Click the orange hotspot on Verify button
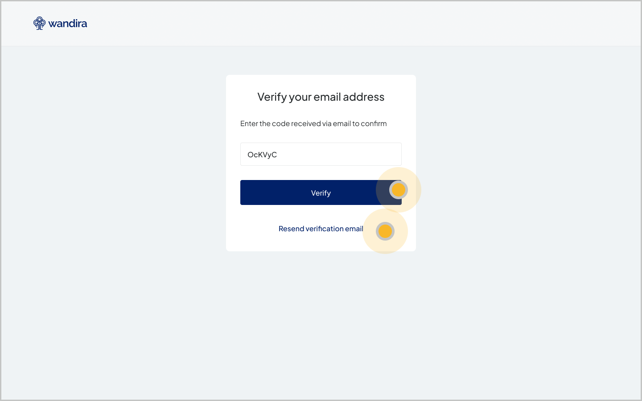The height and width of the screenshot is (401, 642). tap(398, 190)
